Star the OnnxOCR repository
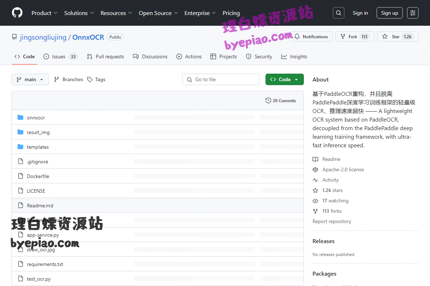 (398, 36)
